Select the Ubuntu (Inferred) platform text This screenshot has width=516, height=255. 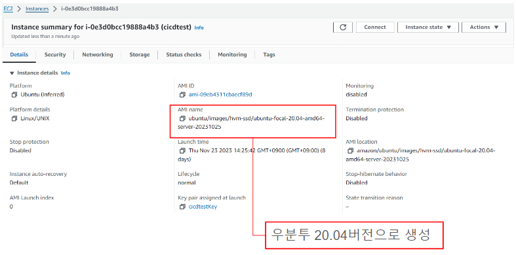coord(43,95)
